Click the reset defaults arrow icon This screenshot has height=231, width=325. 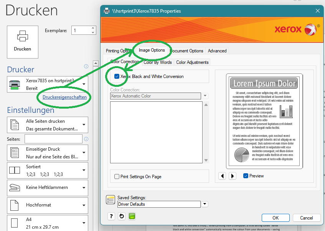(x=122, y=216)
